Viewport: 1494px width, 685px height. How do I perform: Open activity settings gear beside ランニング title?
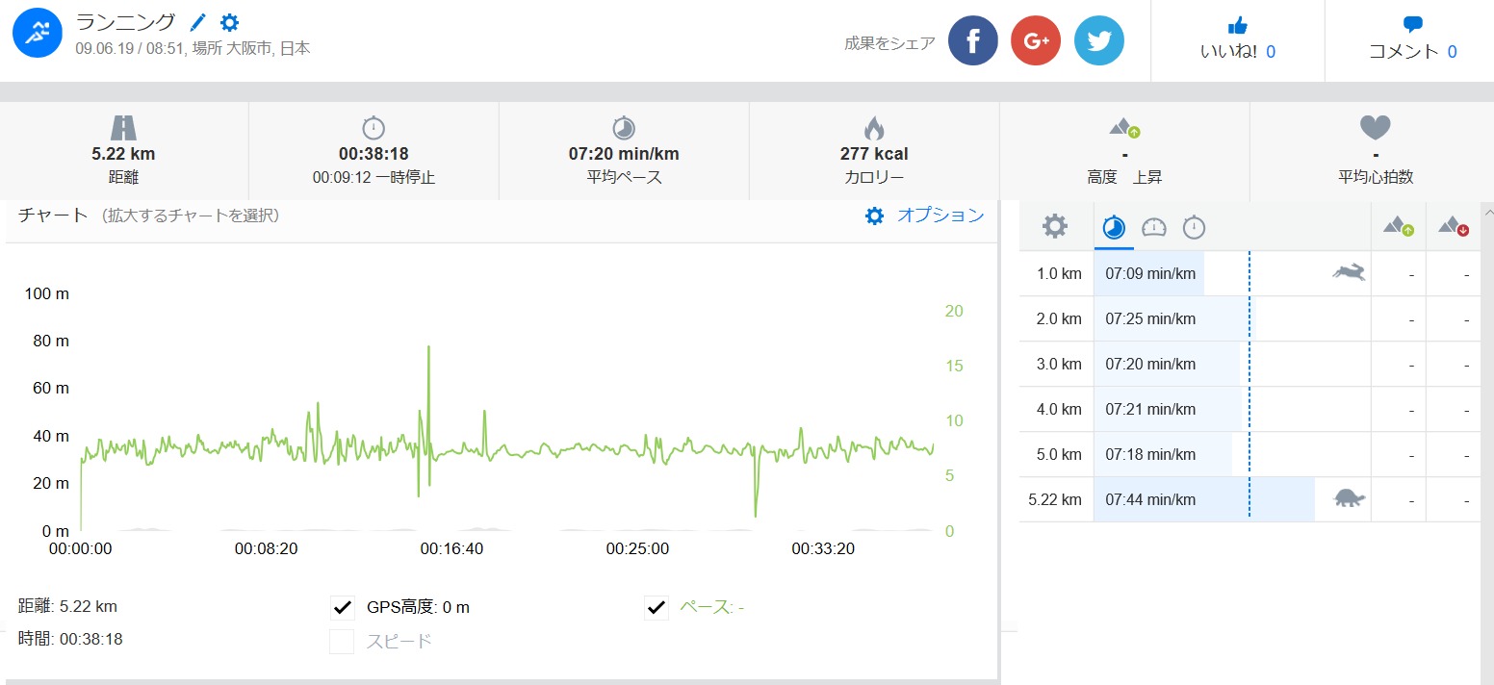click(x=229, y=22)
